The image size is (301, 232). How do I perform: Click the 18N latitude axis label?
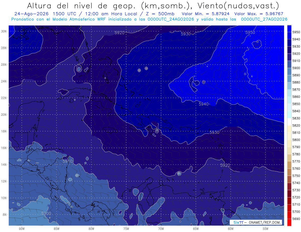tap(4, 131)
